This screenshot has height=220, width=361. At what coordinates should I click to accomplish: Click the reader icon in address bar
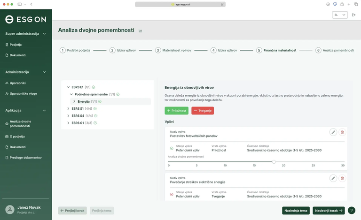pos(222,4)
